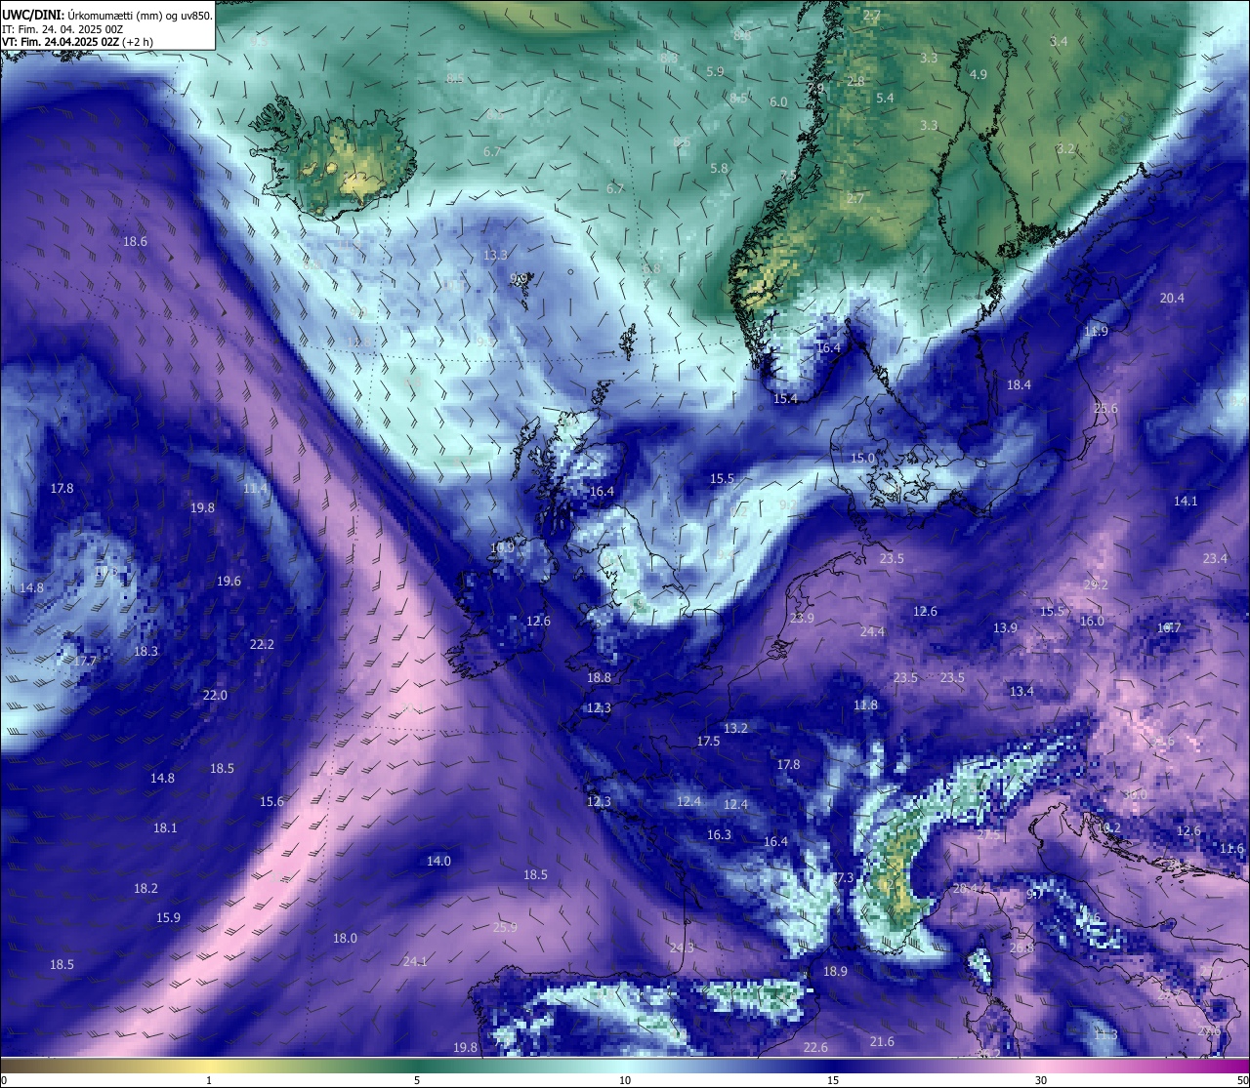Click the 'UWC/DINI: Úrkomumætti (mm) og uv850.' title
Viewport: 1250px width, 1088px height.
coord(107,15)
